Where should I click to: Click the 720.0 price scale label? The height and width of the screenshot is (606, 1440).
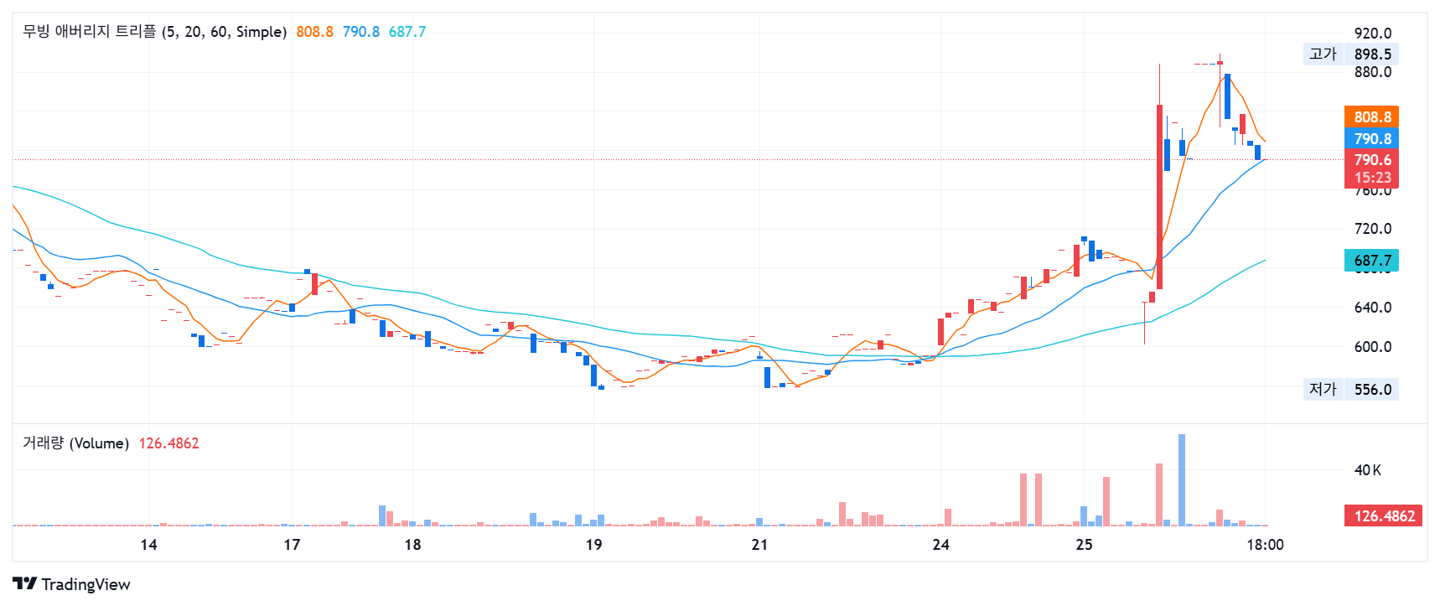click(x=1373, y=229)
